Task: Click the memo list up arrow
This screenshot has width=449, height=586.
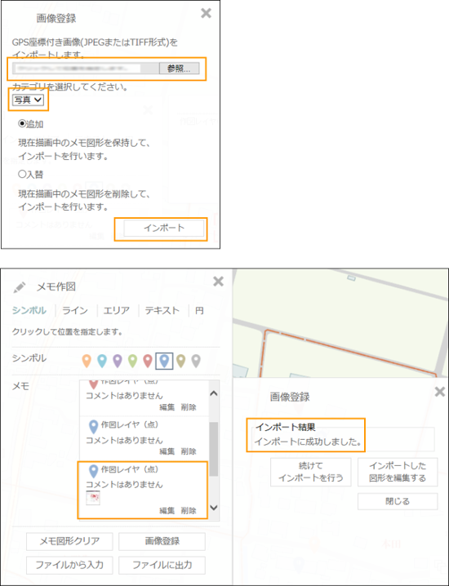Action: [x=214, y=393]
